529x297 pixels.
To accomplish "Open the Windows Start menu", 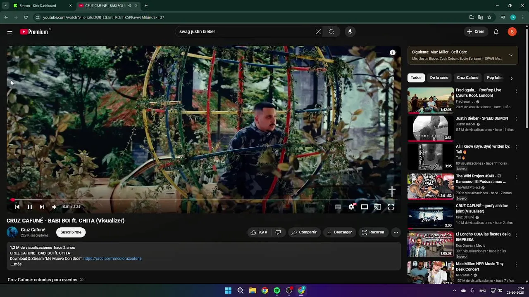I will coord(228,290).
